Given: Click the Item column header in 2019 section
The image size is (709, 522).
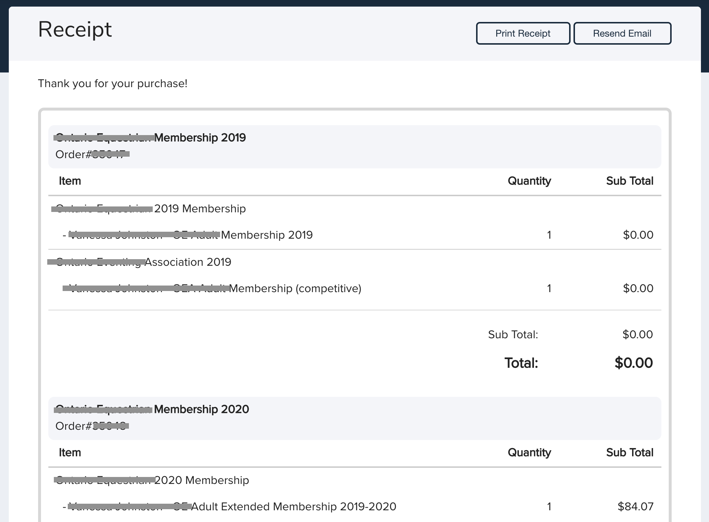Looking at the screenshot, I should pos(70,180).
